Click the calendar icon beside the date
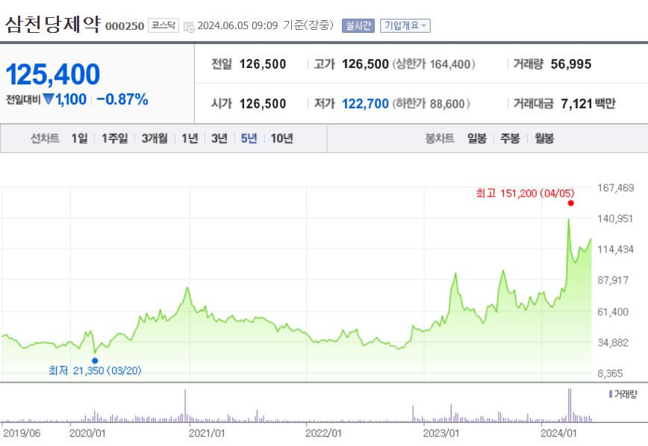Screen dimensions: 648x446 tap(188, 25)
